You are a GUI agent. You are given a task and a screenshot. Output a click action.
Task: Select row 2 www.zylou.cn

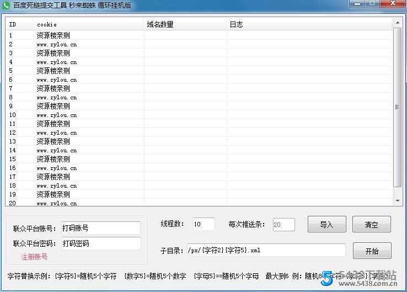[199, 44]
